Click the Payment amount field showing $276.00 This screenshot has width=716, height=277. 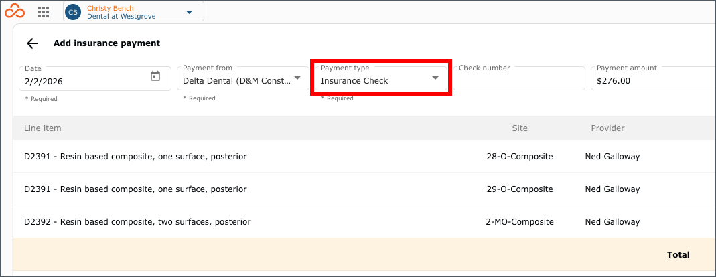[x=654, y=78]
